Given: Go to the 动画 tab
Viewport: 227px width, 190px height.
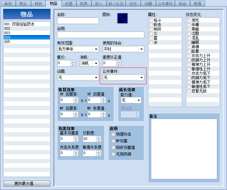Looking at the screenshot, I should coord(148,4).
